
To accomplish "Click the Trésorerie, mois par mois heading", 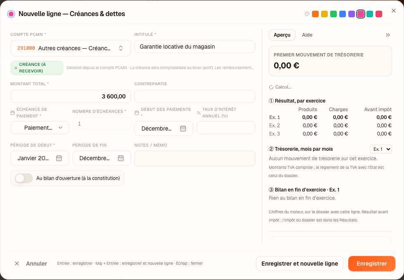I will (x=301, y=149).
